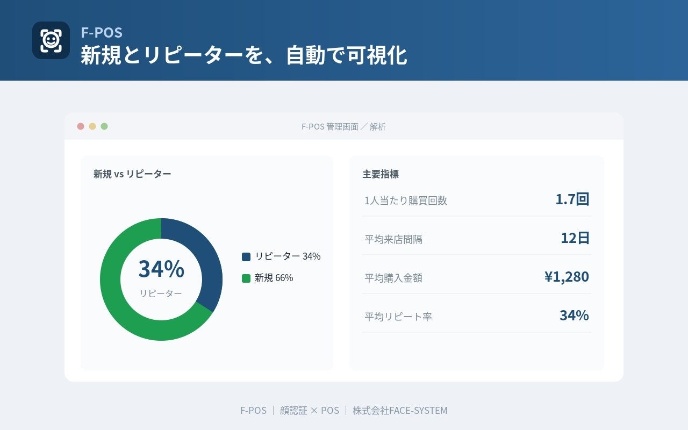
Task: Click the 34% value in the donut center
Action: pos(161,269)
